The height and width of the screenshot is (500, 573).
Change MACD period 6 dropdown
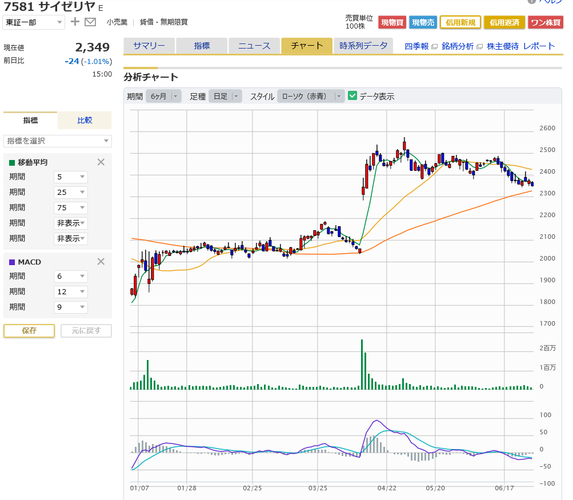coord(70,277)
